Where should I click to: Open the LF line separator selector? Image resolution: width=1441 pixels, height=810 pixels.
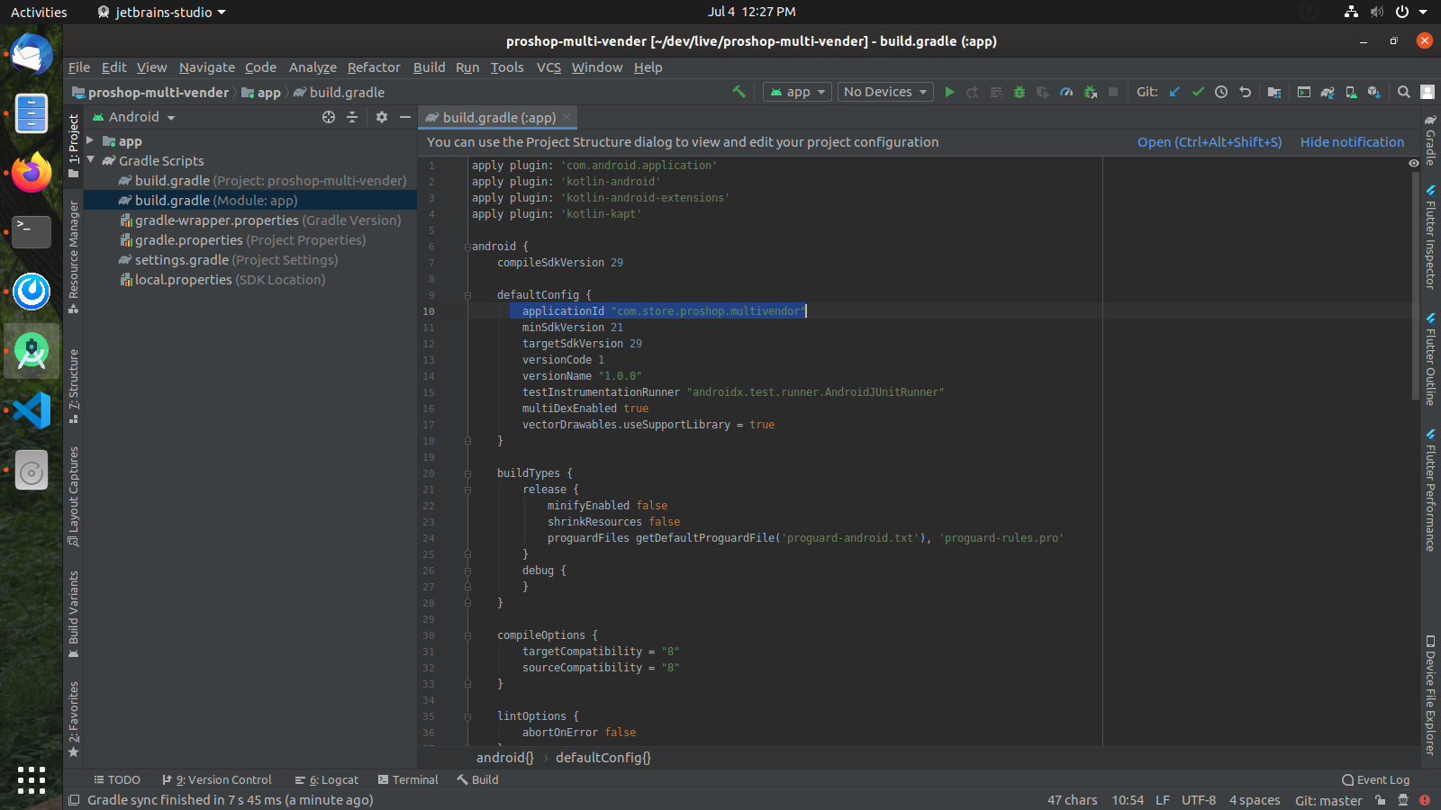click(x=1163, y=800)
